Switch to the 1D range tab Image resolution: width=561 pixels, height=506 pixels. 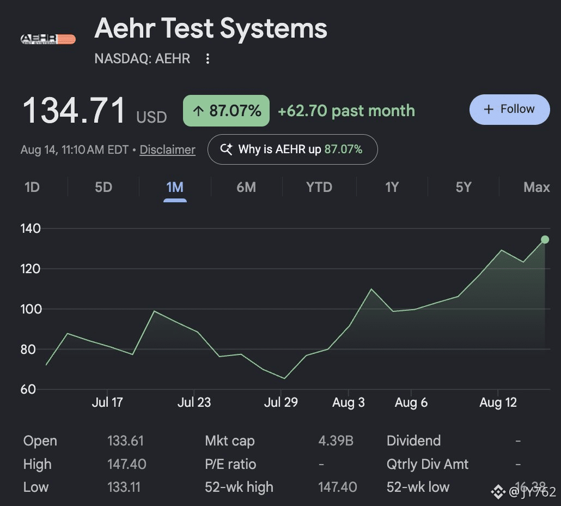[x=32, y=187]
